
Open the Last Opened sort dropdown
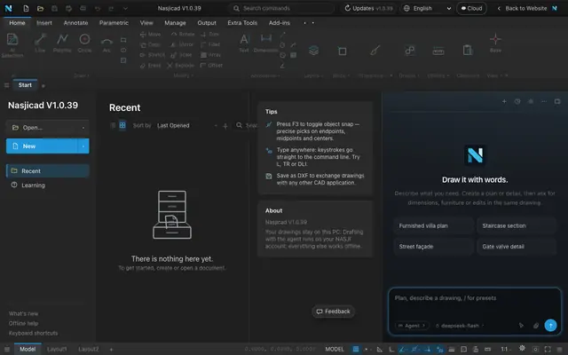coord(186,125)
